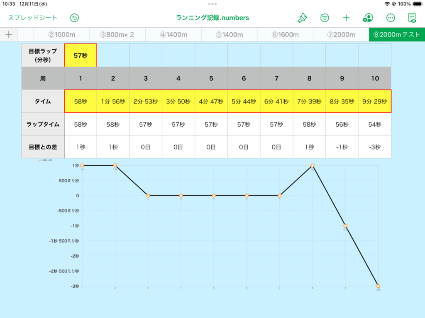Tap the undo arrow icon

coord(75,18)
